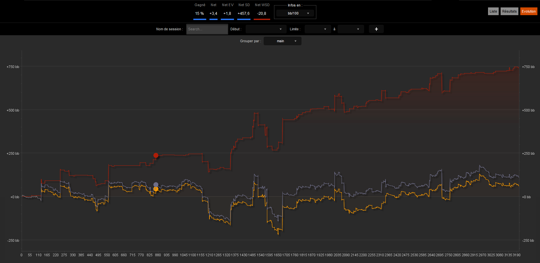Open the Liste view tab
This screenshot has width=540, height=263.
493,11
